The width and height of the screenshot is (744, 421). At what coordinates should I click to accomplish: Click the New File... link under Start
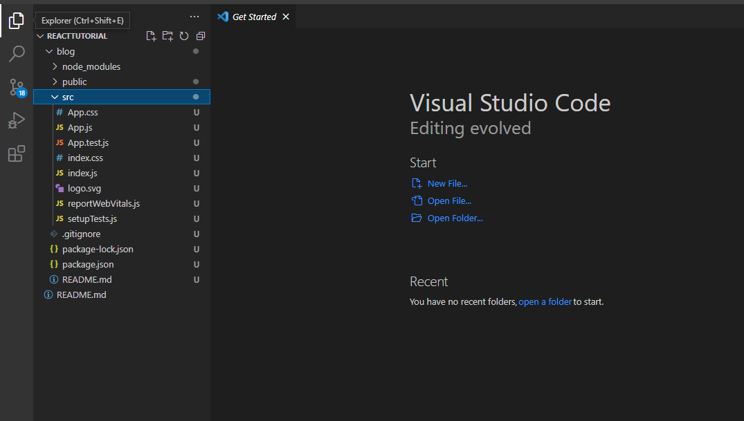coord(447,183)
